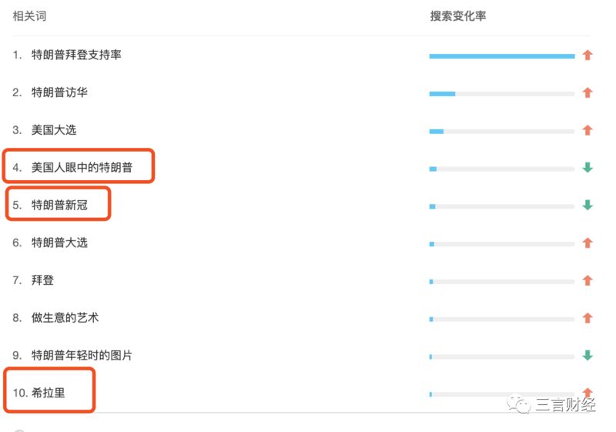Open the highlighted term 希拉里
This screenshot has width=616, height=432.
coord(49,393)
